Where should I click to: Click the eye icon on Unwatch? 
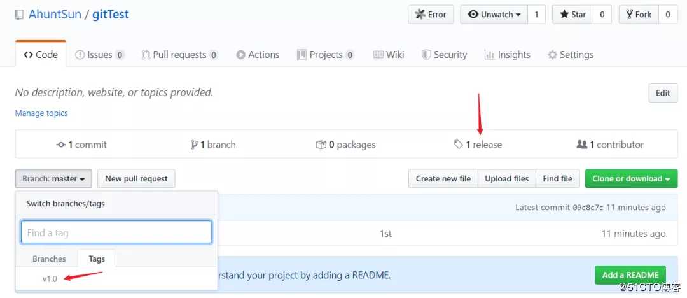click(473, 15)
